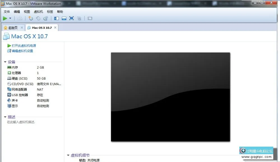Screen dimensions: 280x162
Task: Open 编辑虚拟机设置 to edit VM settings
Action: click(x=22, y=51)
